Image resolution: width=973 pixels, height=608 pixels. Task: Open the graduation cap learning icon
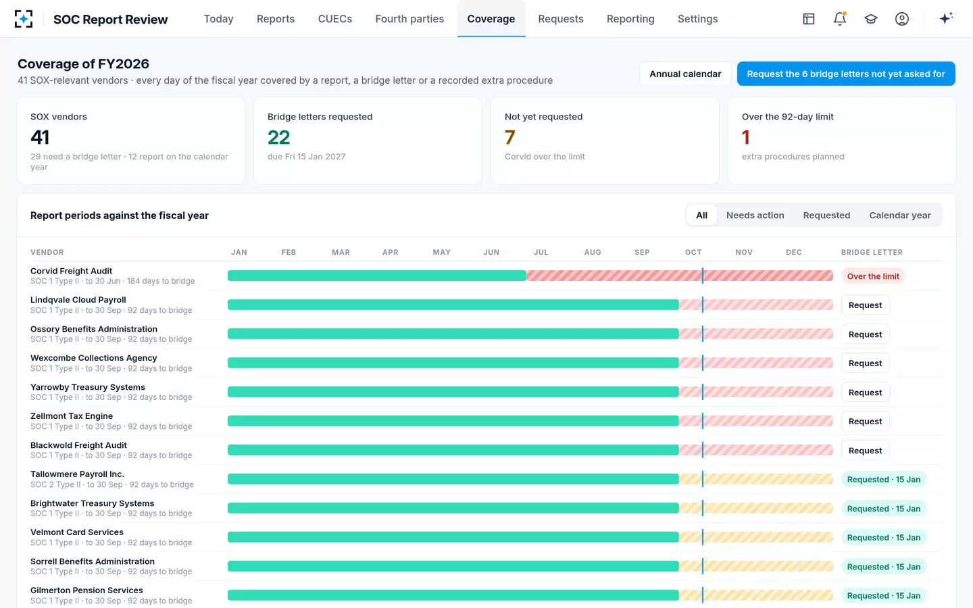871,19
